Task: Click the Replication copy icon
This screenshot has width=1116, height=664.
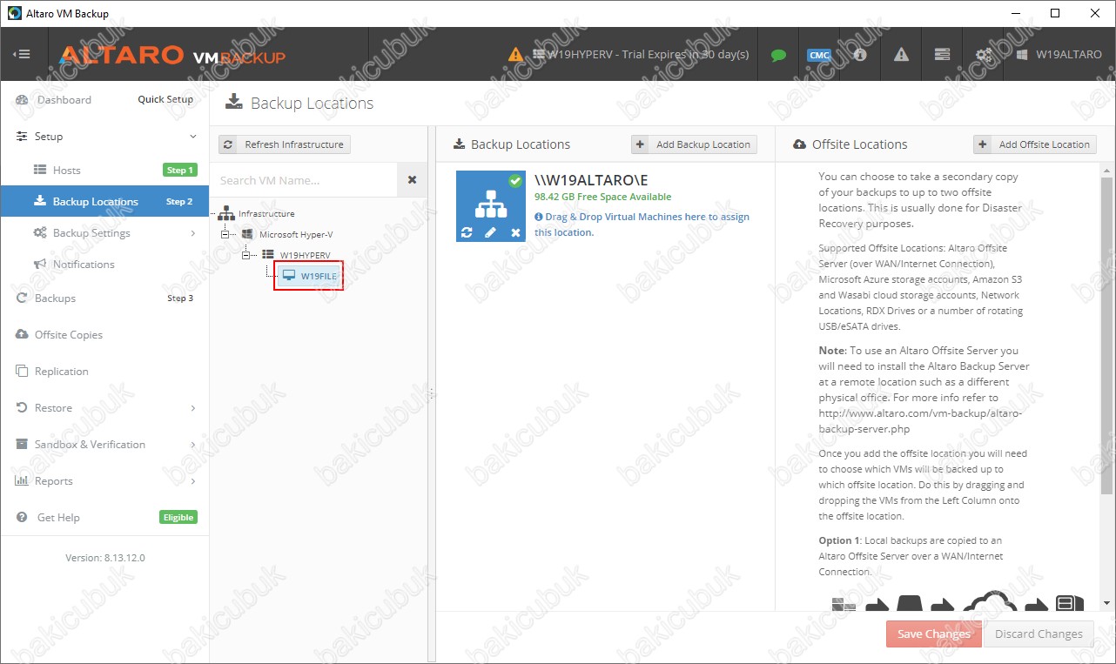Action: [x=22, y=372]
